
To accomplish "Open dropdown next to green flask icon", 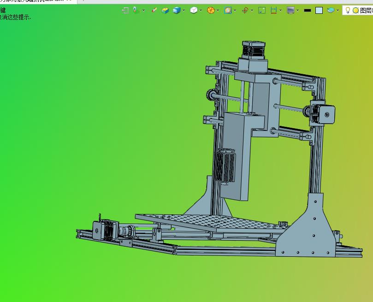I will [144, 11].
